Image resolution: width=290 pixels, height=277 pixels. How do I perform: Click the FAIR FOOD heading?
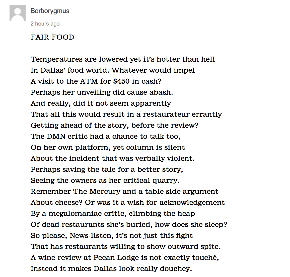(52, 37)
